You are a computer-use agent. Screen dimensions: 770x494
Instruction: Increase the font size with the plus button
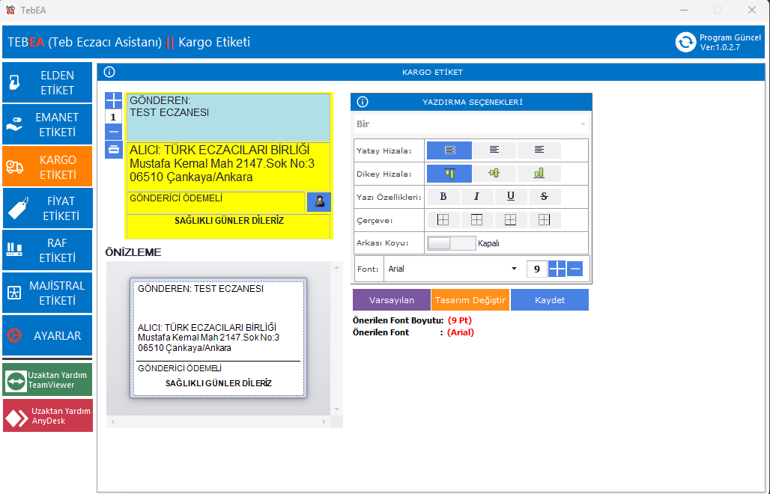click(557, 269)
